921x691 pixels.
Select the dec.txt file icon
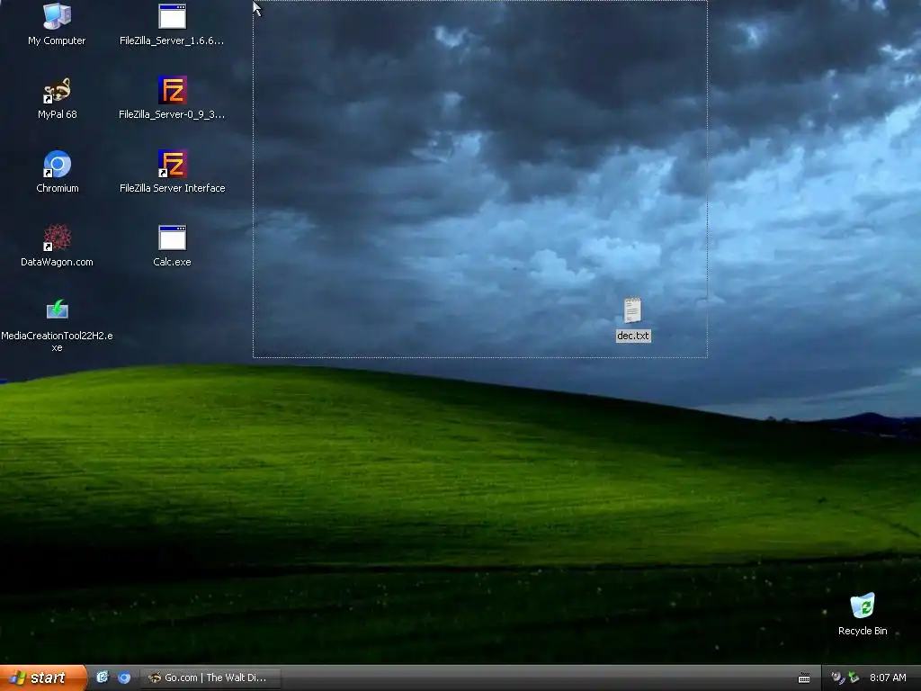[632, 310]
